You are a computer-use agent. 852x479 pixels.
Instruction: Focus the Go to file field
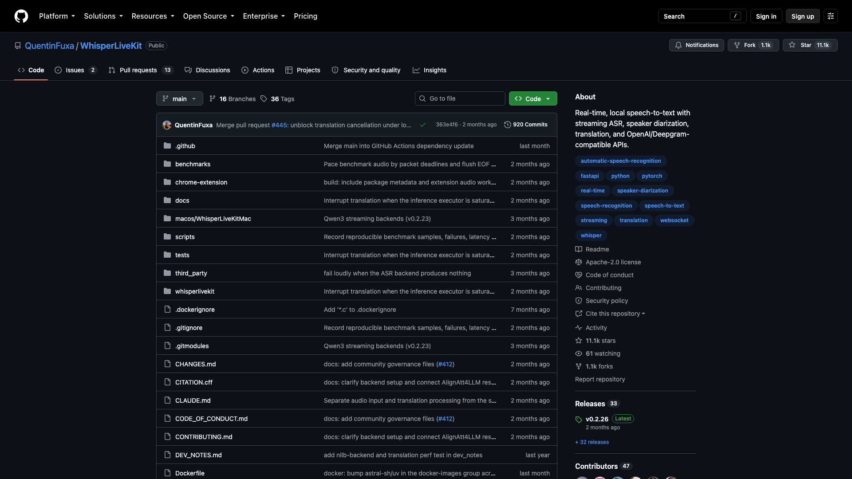[x=460, y=98]
